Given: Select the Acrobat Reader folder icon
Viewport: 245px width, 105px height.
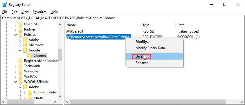Looking at the screenshot, I should click(x=30, y=92).
